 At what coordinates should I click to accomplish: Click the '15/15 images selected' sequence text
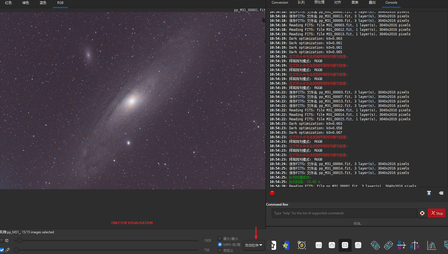pos(38,232)
